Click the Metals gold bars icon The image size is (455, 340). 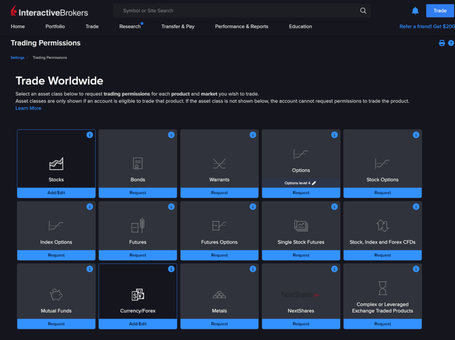[219, 295]
